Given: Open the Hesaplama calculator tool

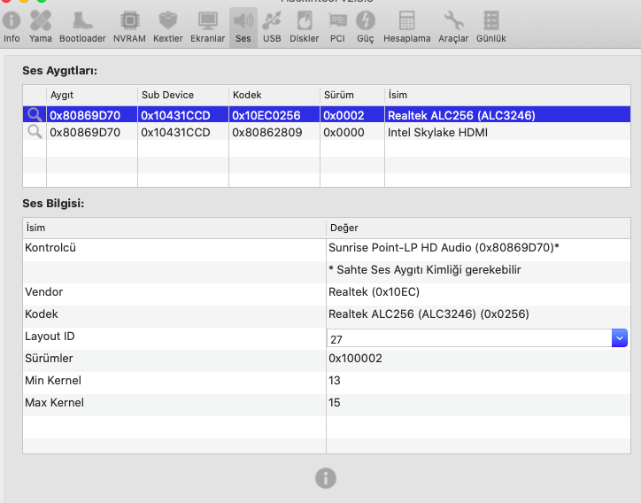Looking at the screenshot, I should pyautogui.click(x=406, y=25).
